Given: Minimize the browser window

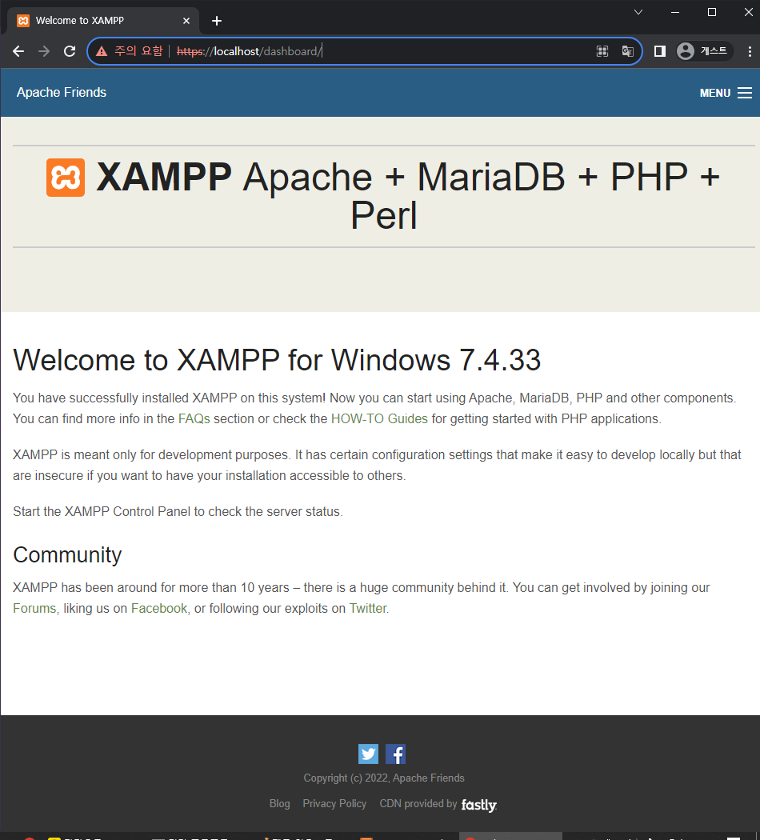Looking at the screenshot, I should pos(675,12).
